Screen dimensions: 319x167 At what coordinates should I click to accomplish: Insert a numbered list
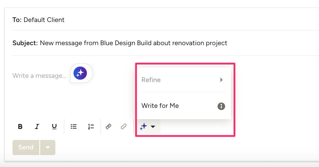[x=91, y=127]
